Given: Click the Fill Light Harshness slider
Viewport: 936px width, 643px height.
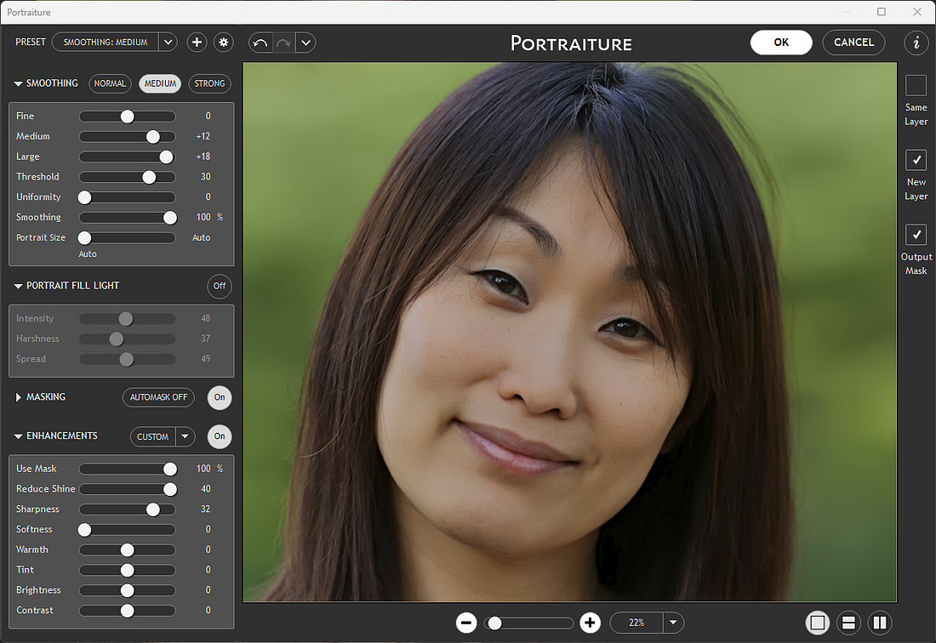Looking at the screenshot, I should (x=127, y=339).
